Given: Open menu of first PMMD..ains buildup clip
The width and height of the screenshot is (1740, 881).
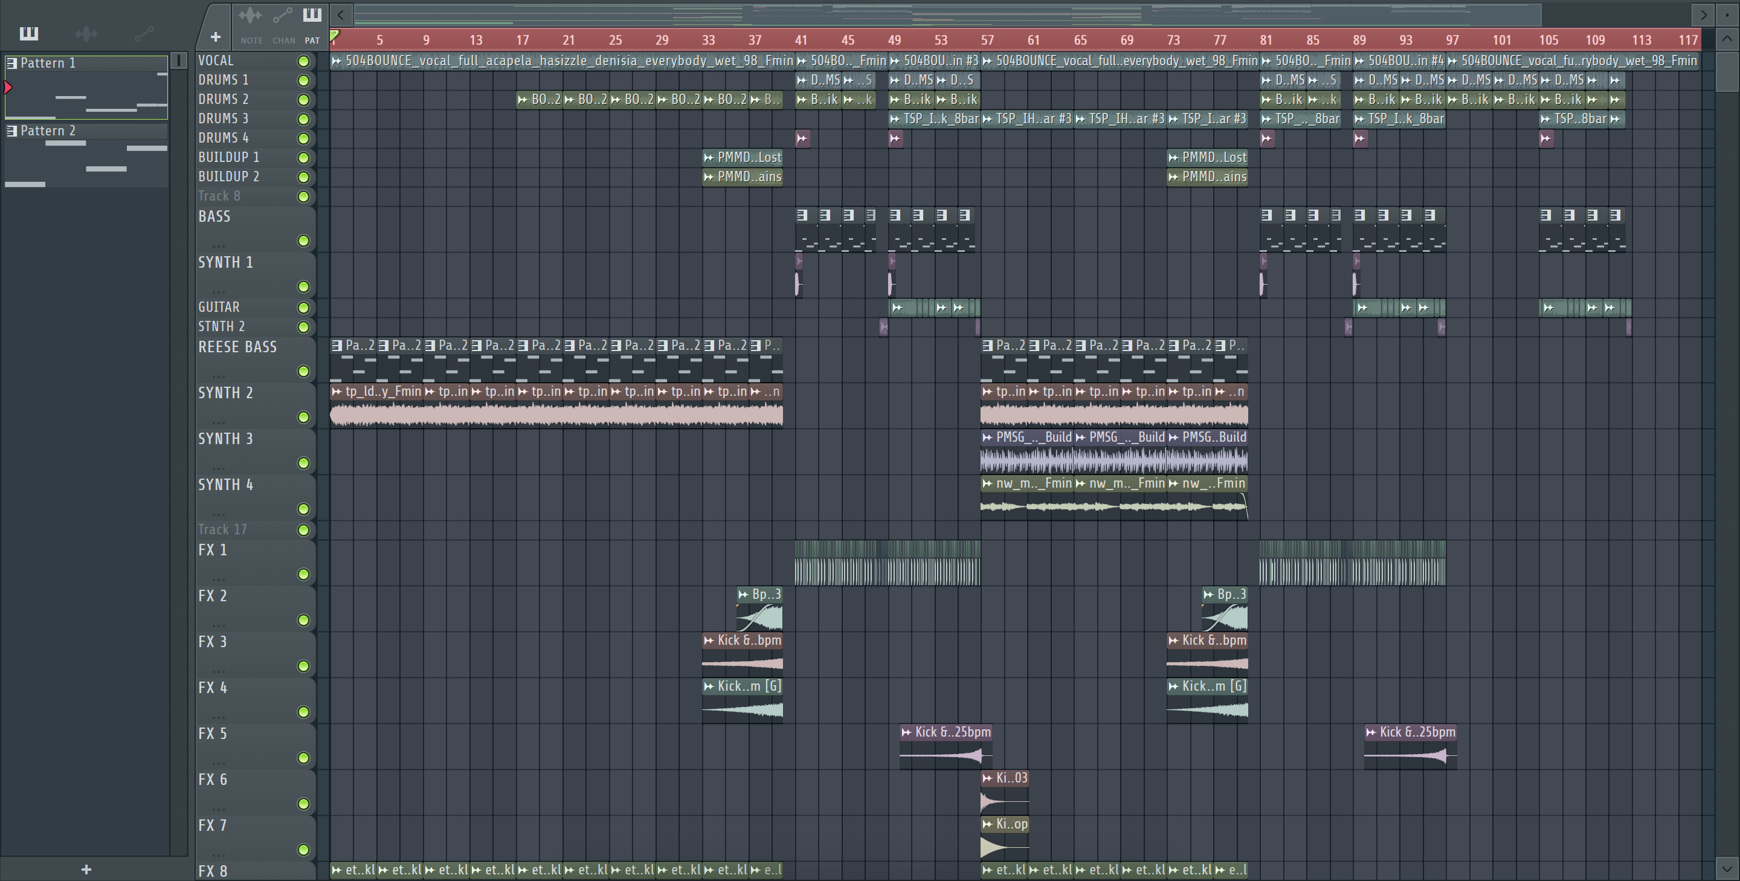Looking at the screenshot, I should click(x=709, y=177).
